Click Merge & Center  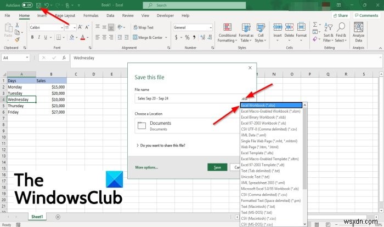pos(148,37)
